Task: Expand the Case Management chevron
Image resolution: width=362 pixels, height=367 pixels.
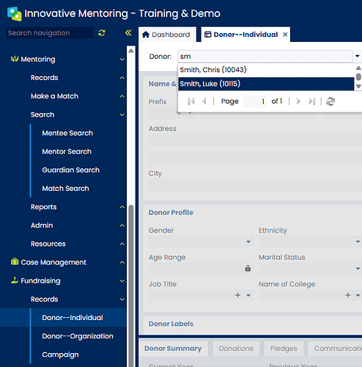Action: coord(122,262)
